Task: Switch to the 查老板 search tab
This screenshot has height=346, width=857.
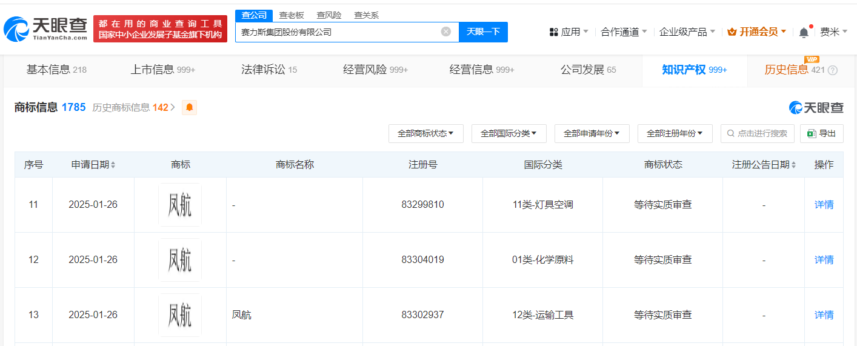Action: point(291,15)
